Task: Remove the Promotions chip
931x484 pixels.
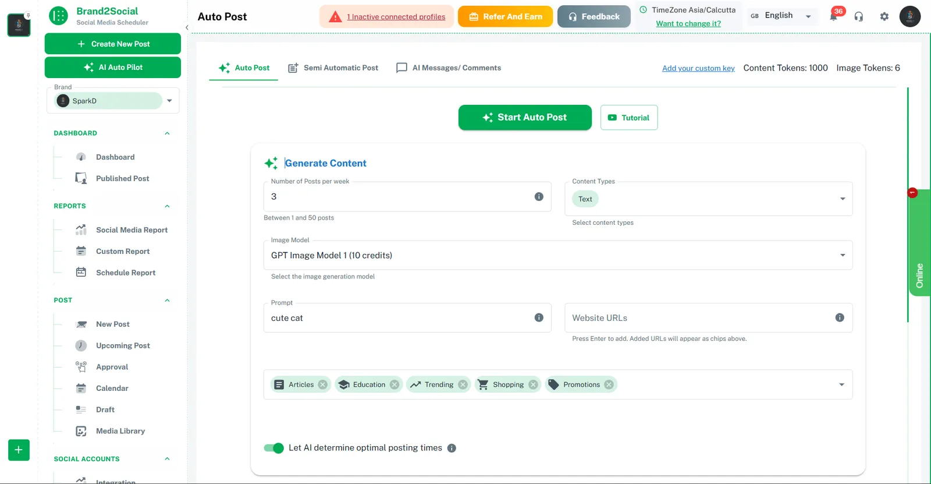Action: click(609, 384)
